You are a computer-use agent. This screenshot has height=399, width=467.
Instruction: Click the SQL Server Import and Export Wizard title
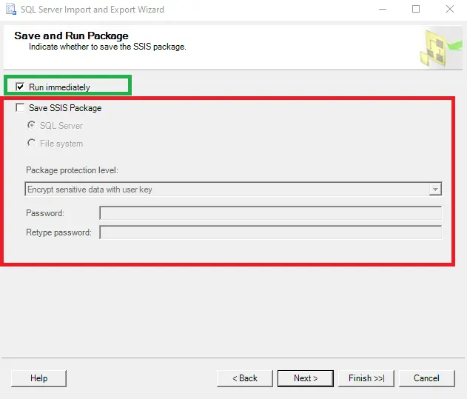tap(93, 10)
